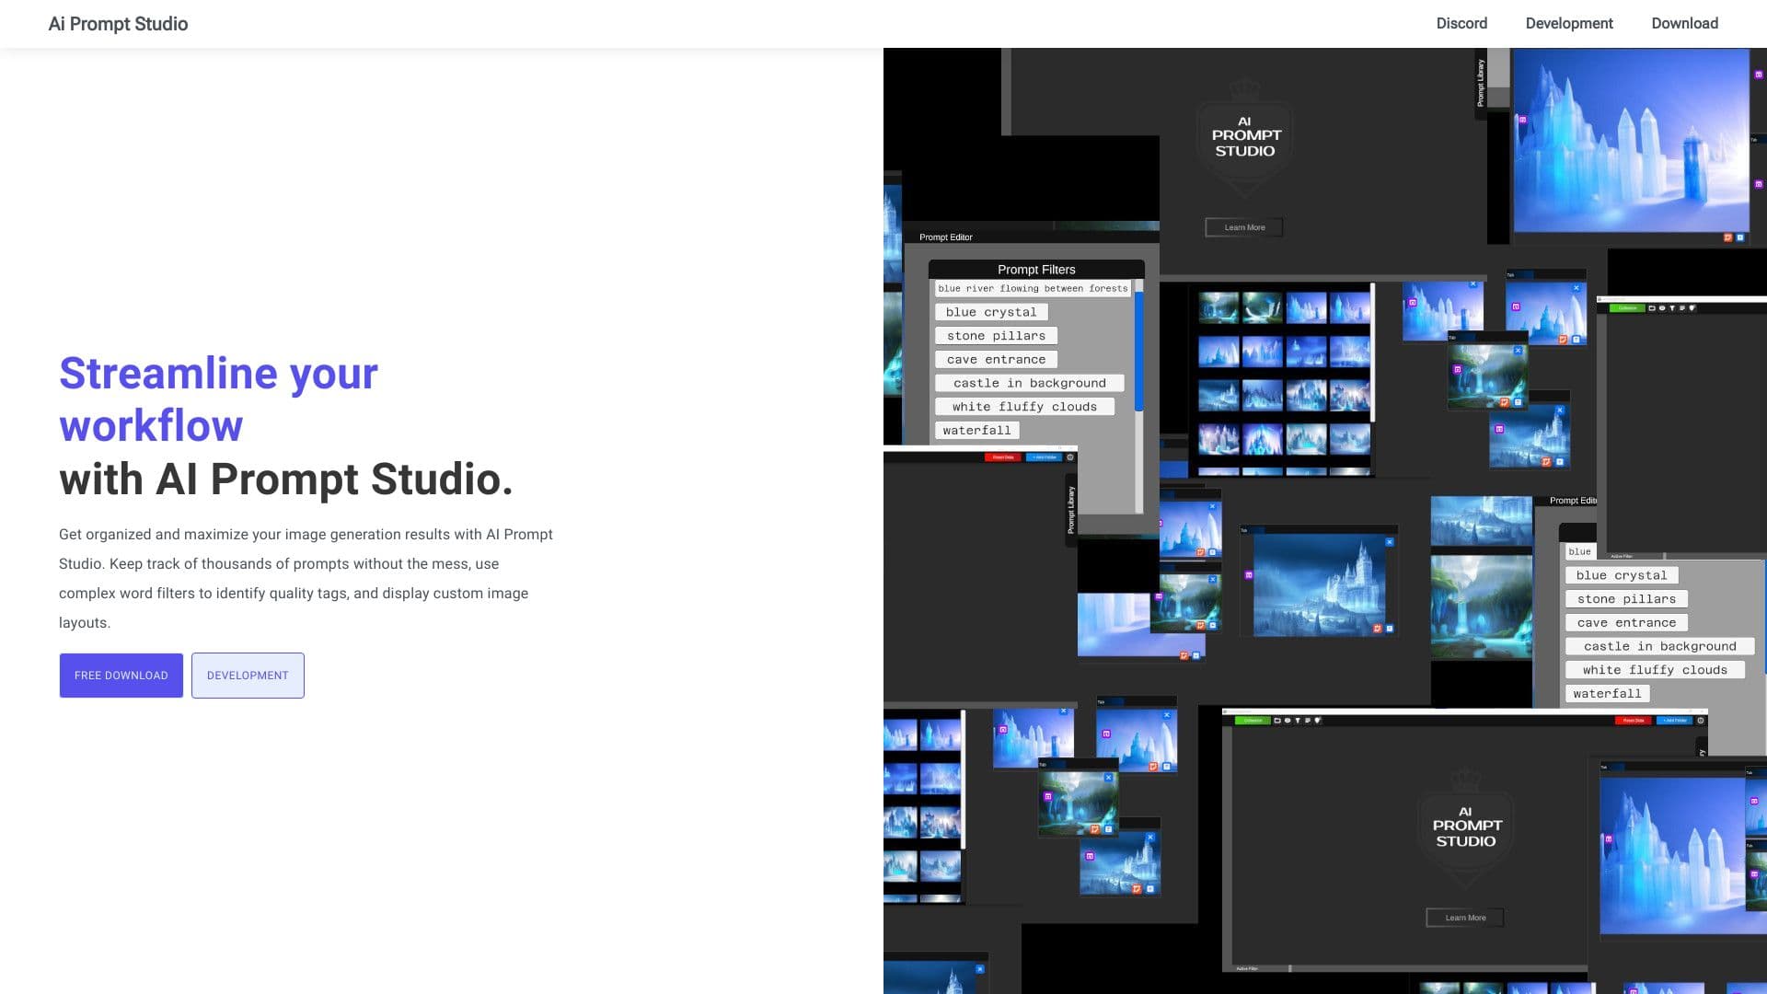The width and height of the screenshot is (1767, 994).
Task: Select the 'blue crystal' filter tag
Action: [991, 312]
